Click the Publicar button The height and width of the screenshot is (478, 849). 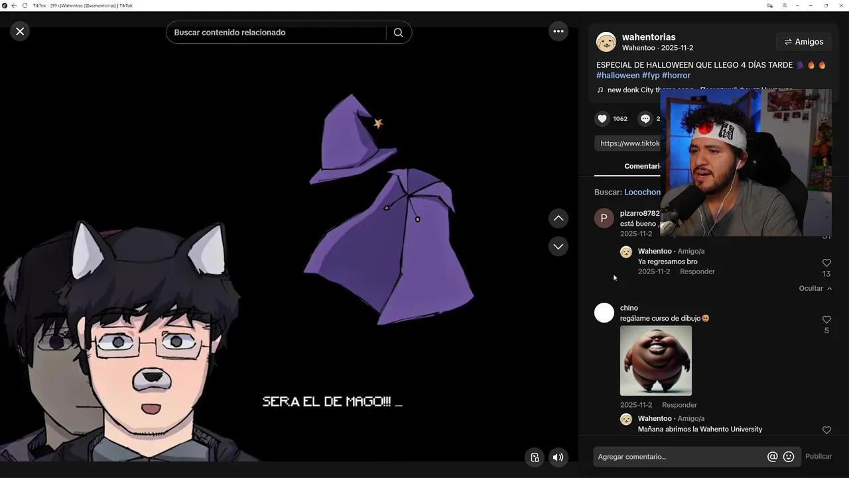(x=818, y=457)
